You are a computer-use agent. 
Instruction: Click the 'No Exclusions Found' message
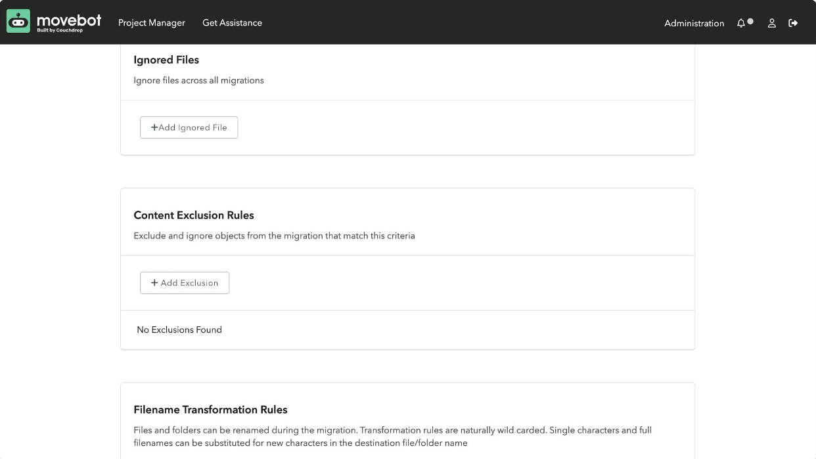click(179, 330)
